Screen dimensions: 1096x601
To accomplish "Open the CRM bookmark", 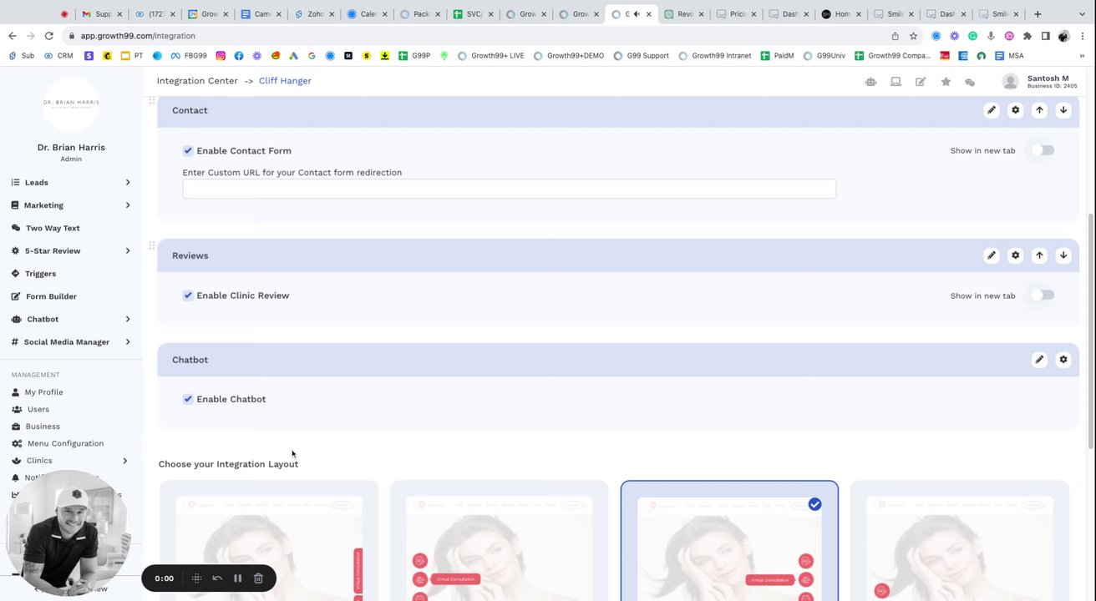I will click(58, 56).
